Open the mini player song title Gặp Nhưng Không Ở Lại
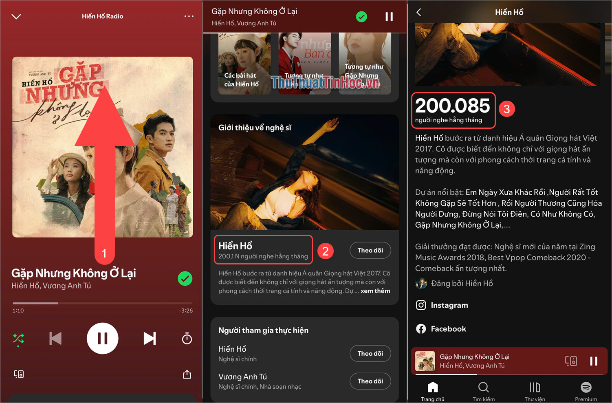The width and height of the screenshot is (612, 403). (475, 357)
